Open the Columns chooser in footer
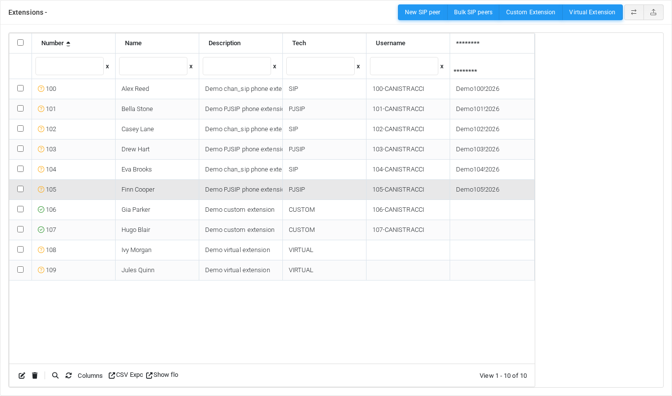Screen dimensions: 672x396 [90, 376]
